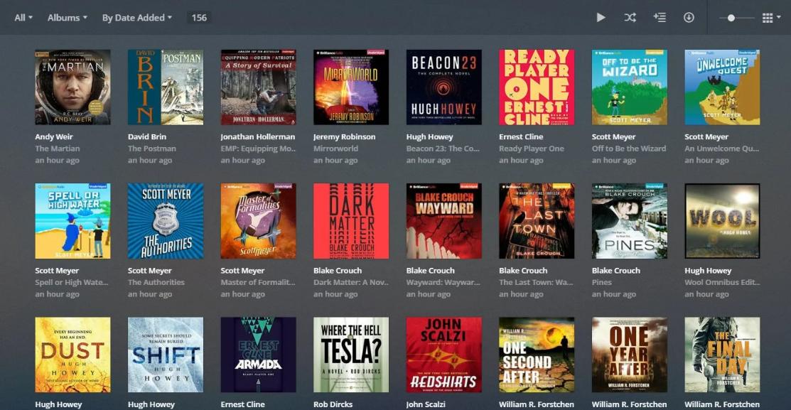791x410 pixels.
Task: Open the Beacon 23 album cover
Action: tap(444, 87)
